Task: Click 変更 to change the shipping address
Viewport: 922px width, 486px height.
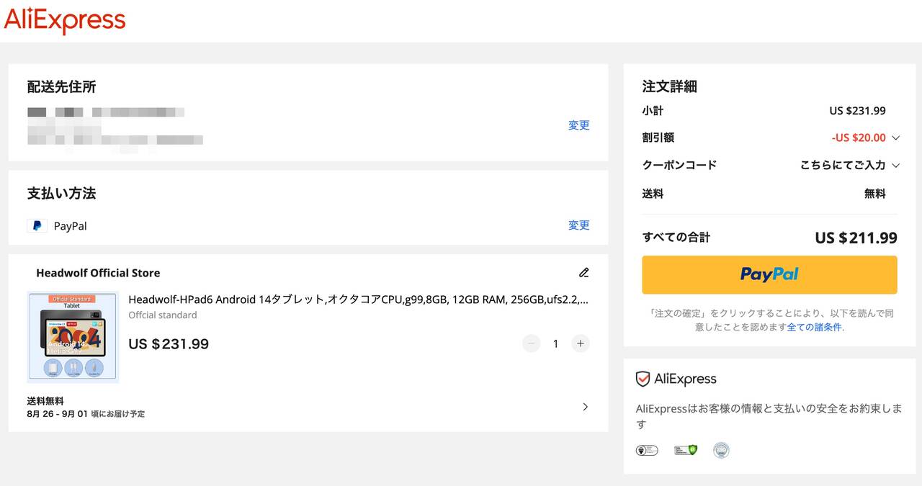Action: point(578,125)
